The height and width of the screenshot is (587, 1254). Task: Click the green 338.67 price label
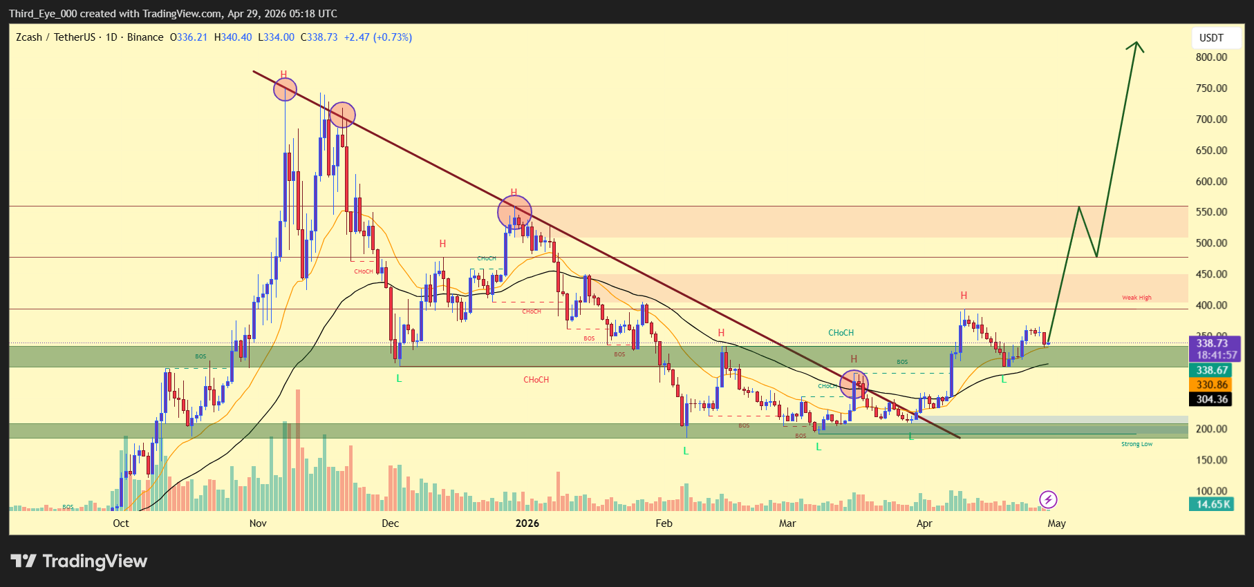(1212, 371)
